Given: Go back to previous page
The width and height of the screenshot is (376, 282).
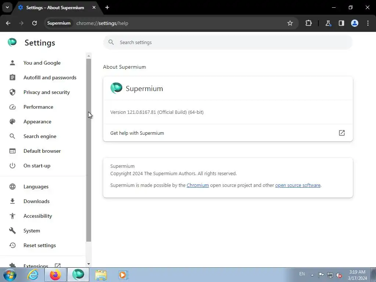Looking at the screenshot, I should 8,23.
